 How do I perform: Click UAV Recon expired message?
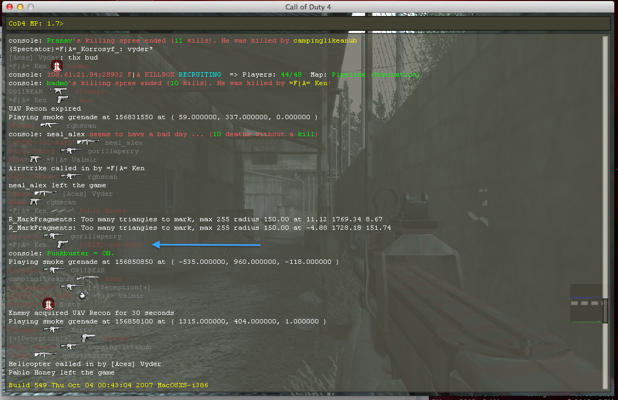(45, 109)
